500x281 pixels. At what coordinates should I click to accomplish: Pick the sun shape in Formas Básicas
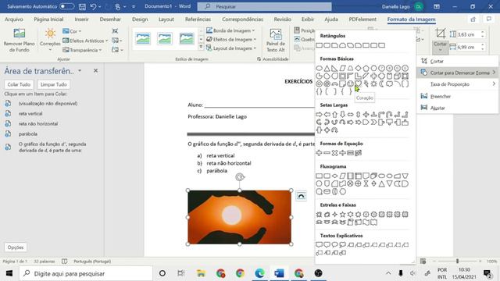point(373,84)
